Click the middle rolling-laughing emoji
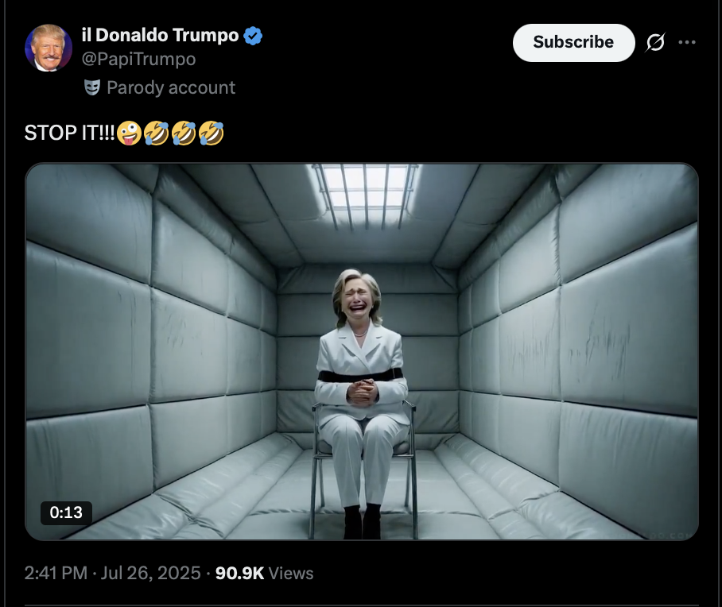 click(184, 133)
